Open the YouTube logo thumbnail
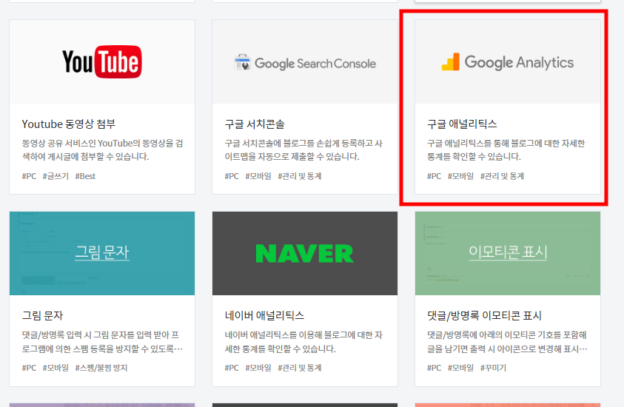The height and width of the screenshot is (407, 624). click(x=102, y=61)
